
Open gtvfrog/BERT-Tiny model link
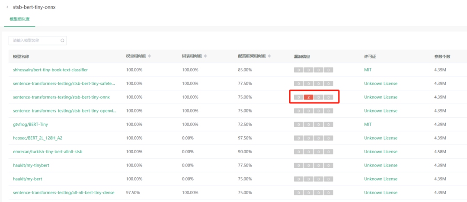point(30,124)
